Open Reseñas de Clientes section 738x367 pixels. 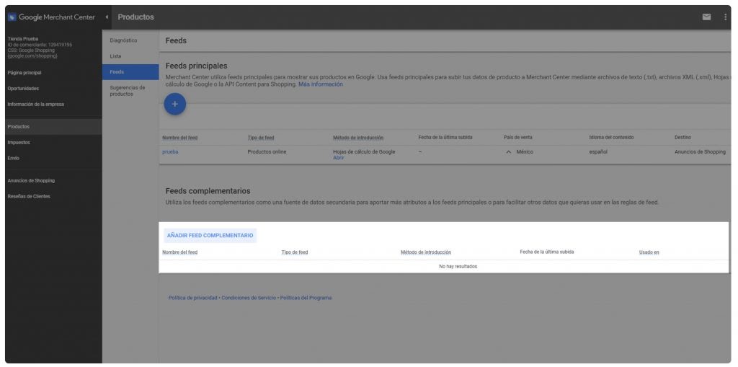click(29, 196)
